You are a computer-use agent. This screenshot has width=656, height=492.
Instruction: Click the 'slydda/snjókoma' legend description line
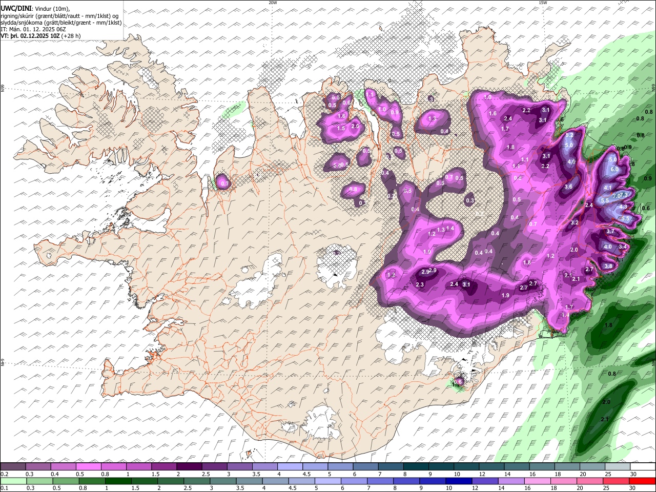point(61,23)
